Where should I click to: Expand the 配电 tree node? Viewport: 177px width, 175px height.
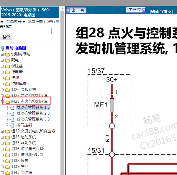click(x=2, y=60)
